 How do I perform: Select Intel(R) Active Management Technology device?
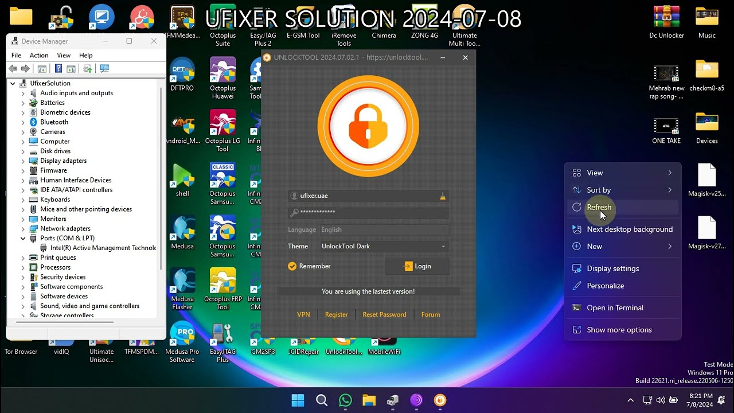pyautogui.click(x=103, y=248)
